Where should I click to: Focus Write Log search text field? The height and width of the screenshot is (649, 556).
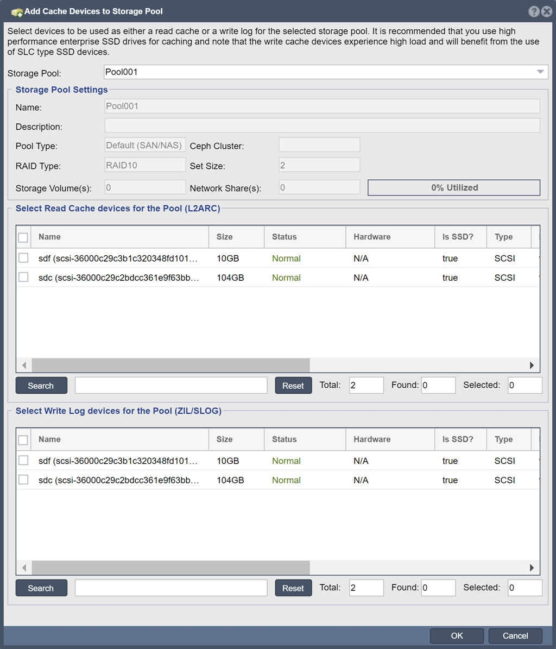point(171,588)
